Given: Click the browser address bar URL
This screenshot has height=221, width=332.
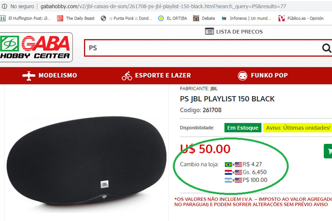Looking at the screenshot, I should 163,7.
